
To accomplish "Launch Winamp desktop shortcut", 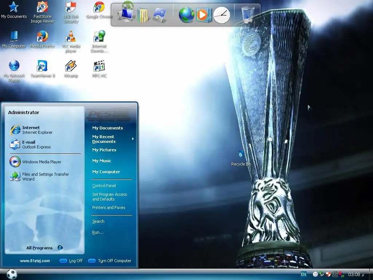I will (71, 69).
